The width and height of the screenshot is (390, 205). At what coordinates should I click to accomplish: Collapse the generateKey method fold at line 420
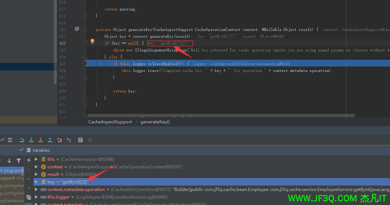click(x=85, y=29)
